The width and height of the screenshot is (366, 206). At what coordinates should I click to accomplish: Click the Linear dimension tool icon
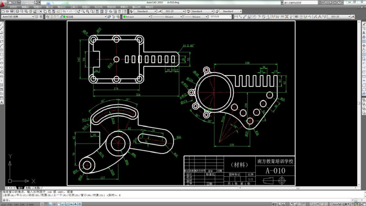[236, 17]
